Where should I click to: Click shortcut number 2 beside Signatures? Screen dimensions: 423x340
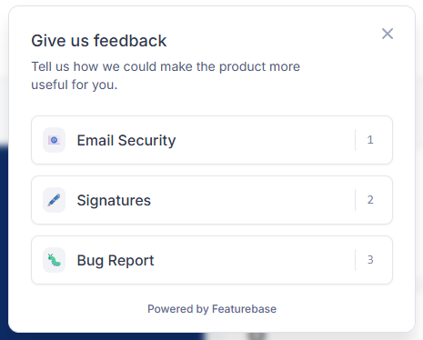370,200
